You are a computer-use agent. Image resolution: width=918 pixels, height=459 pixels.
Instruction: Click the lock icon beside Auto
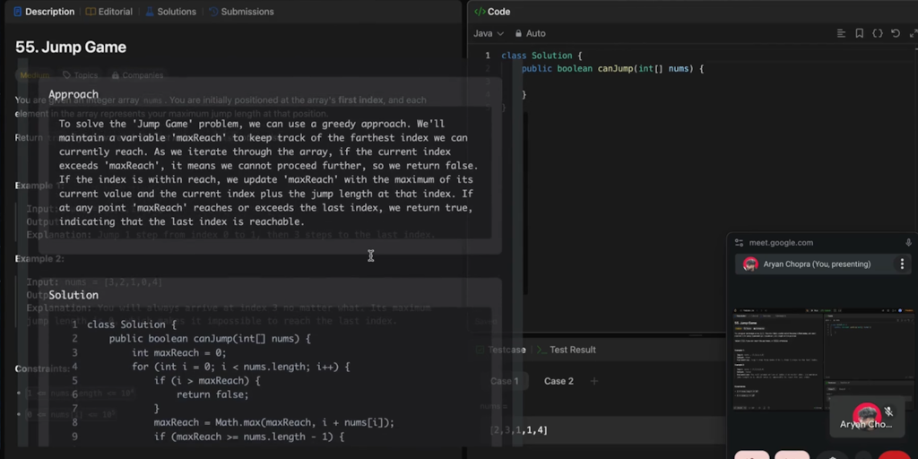[518, 33]
